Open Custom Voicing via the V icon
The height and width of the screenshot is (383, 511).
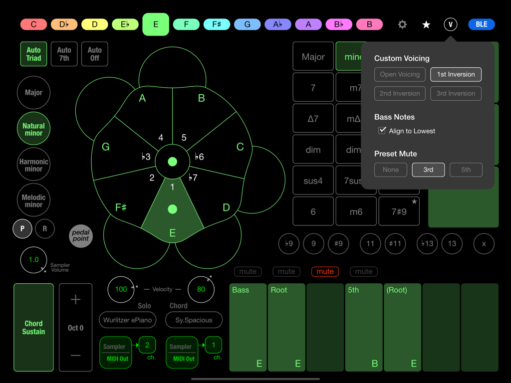pyautogui.click(x=450, y=24)
